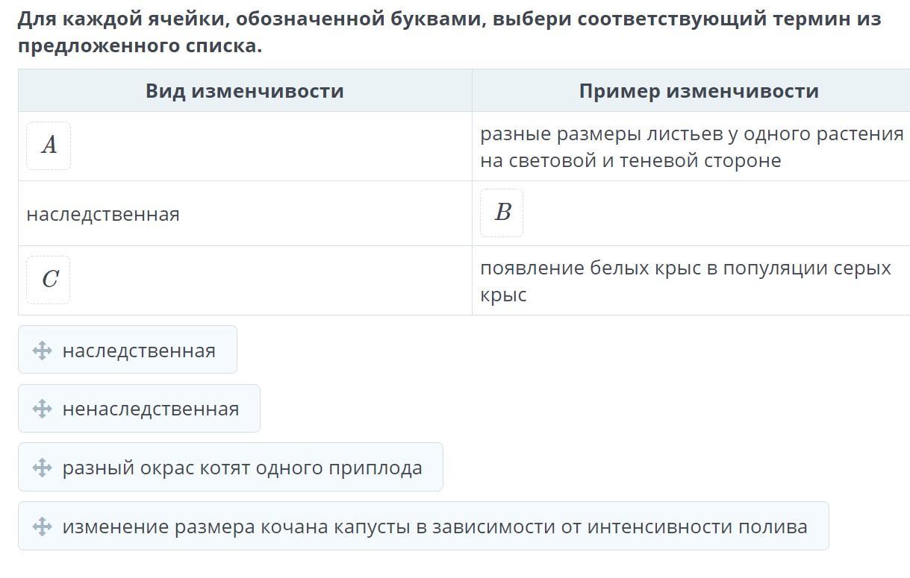This screenshot has height=578, width=910.
Task: Click the white rats example text cell
Action: pyautogui.click(x=685, y=280)
